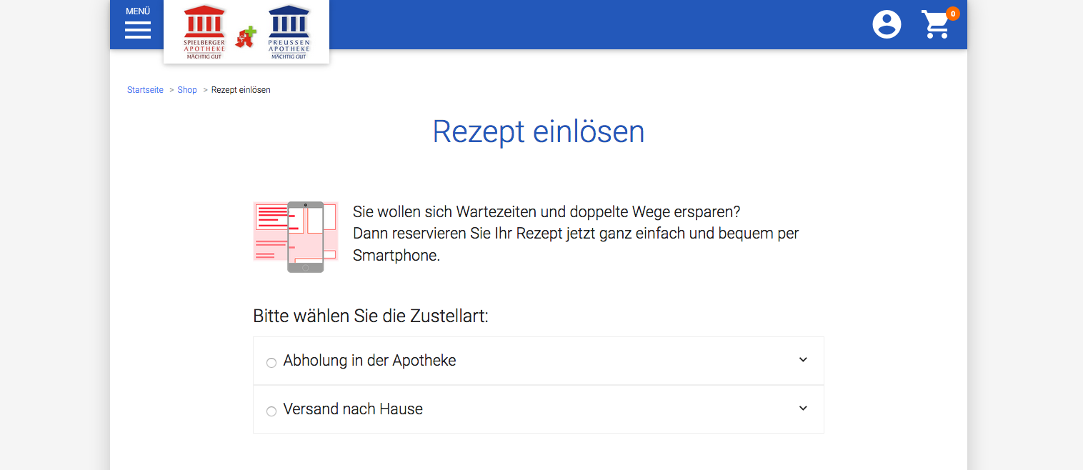Click the Rezept einlösen breadcrumb item

tap(241, 90)
